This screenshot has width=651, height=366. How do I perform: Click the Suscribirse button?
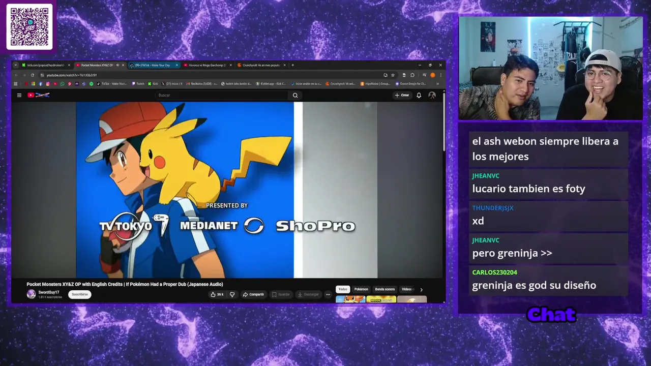pyautogui.click(x=79, y=294)
